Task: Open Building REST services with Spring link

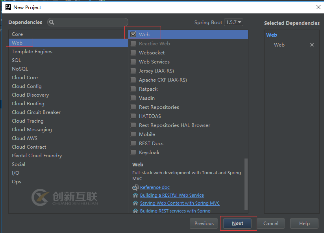Action: pos(175,211)
